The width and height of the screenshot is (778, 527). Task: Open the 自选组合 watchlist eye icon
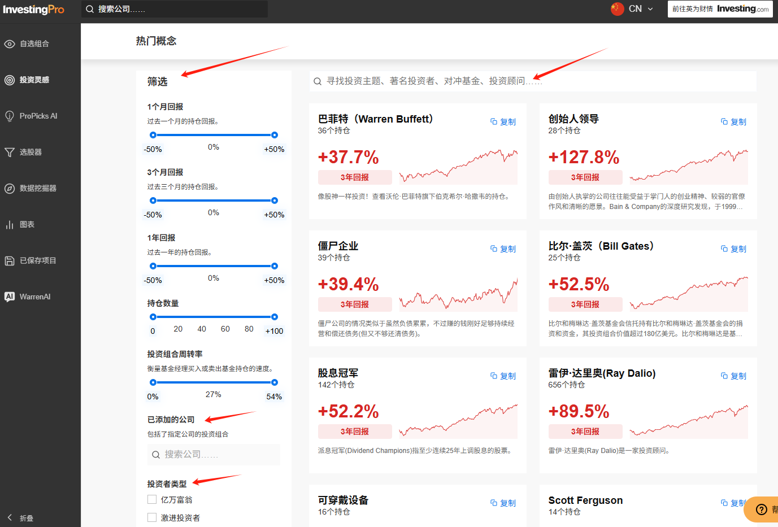[x=10, y=43]
